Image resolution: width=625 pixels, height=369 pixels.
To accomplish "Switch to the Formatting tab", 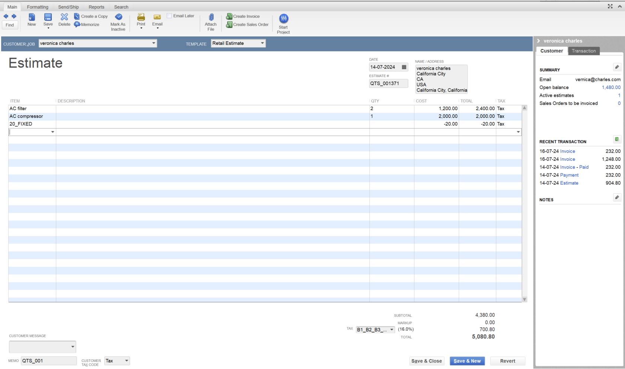I will coord(38,7).
